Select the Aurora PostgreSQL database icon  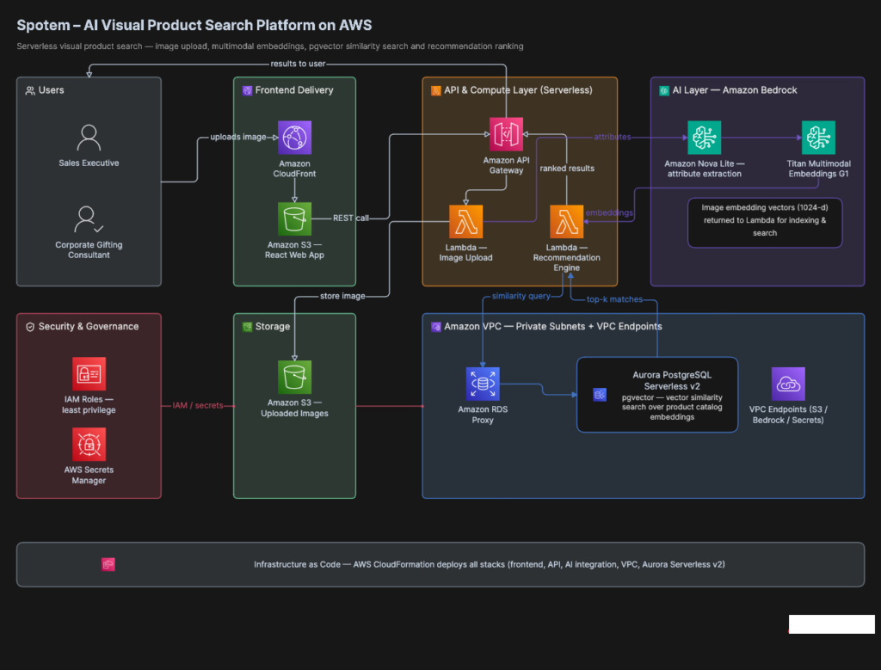(600, 395)
